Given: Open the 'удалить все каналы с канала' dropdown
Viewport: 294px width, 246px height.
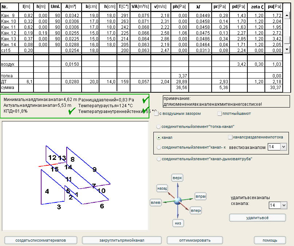Looking at the screenshot, I should [284, 206].
